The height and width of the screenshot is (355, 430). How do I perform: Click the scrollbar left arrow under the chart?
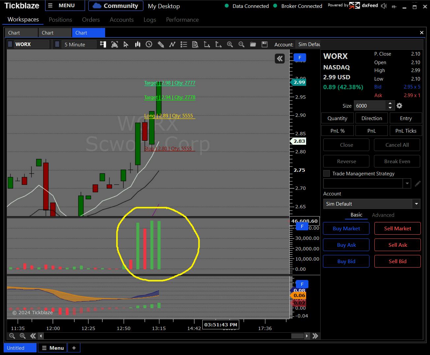click(41, 336)
